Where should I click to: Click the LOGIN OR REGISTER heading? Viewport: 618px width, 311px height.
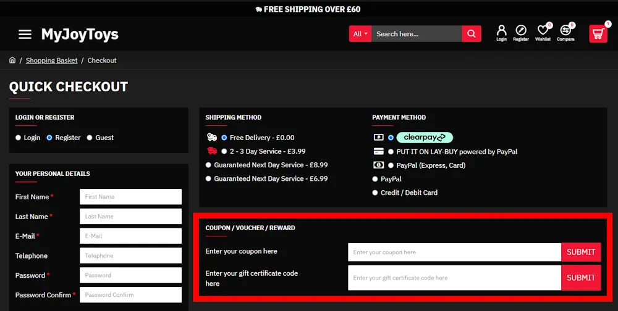tap(45, 117)
